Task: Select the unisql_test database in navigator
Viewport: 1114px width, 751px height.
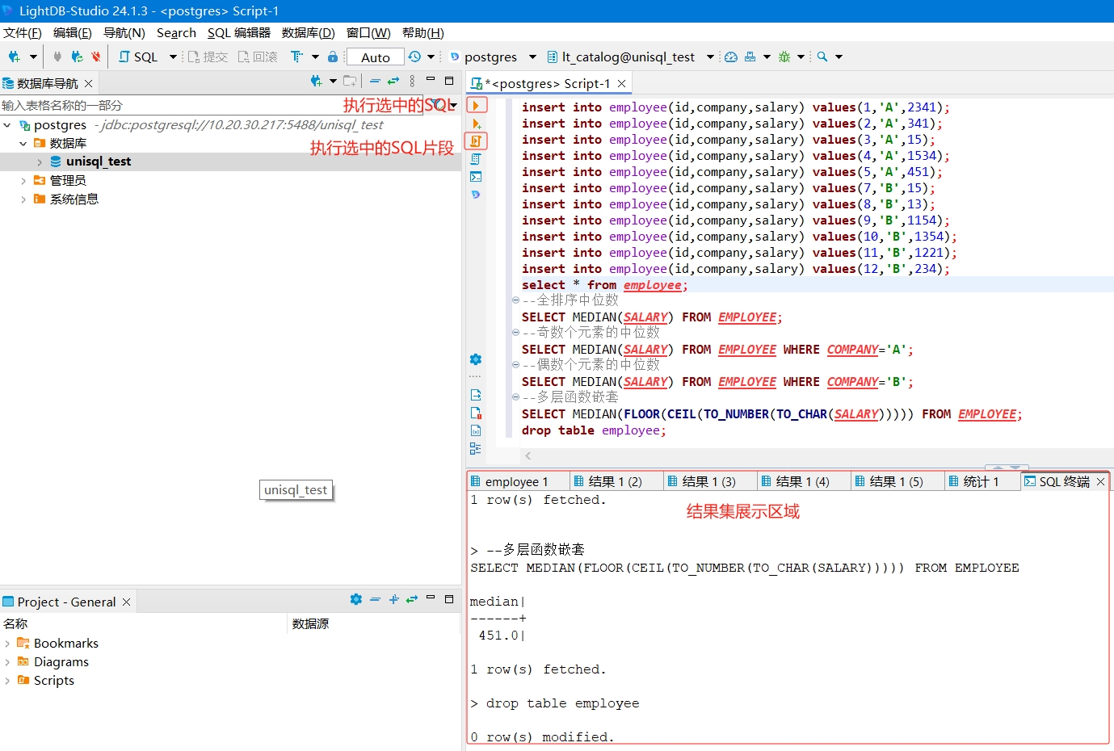Action: pyautogui.click(x=99, y=162)
